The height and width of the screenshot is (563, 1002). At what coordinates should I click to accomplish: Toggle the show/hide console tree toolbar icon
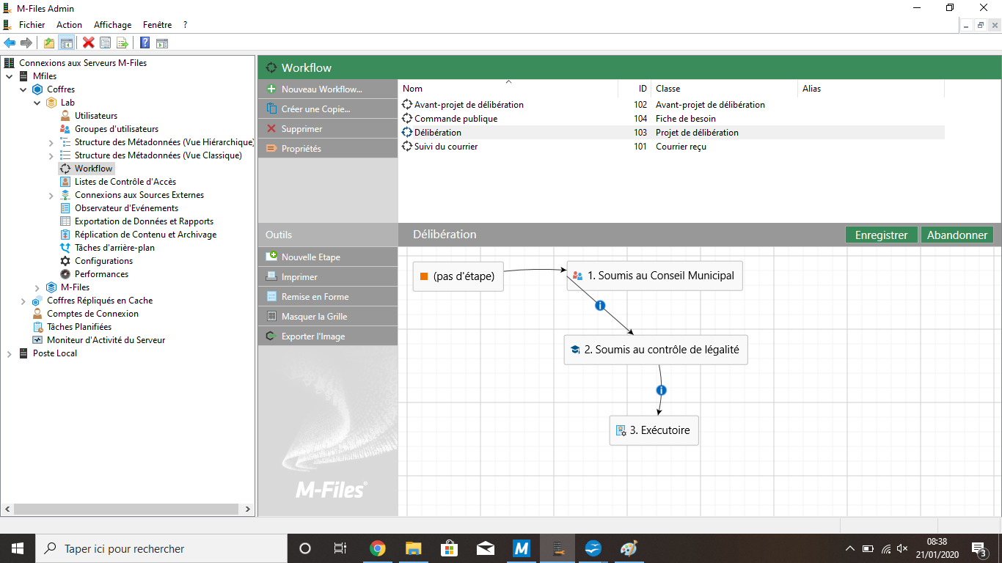(x=66, y=43)
